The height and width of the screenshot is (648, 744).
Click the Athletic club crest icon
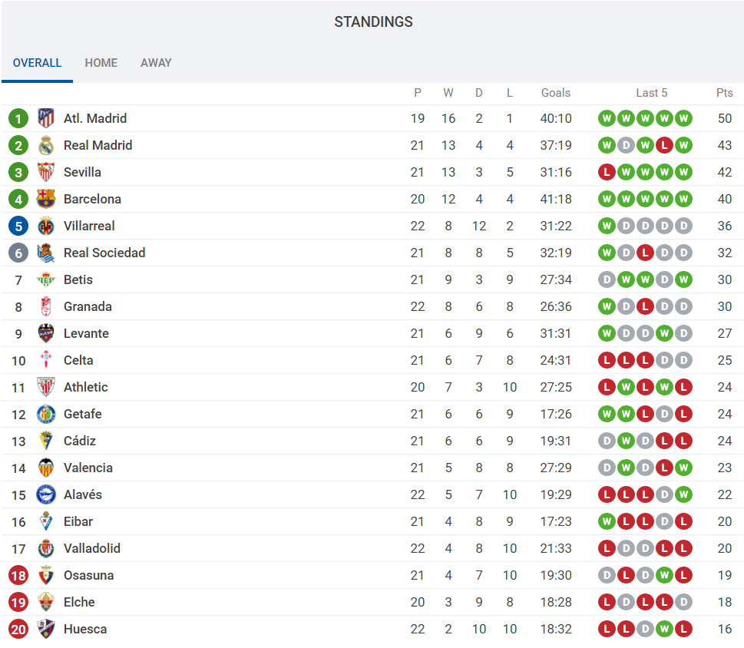coord(46,387)
